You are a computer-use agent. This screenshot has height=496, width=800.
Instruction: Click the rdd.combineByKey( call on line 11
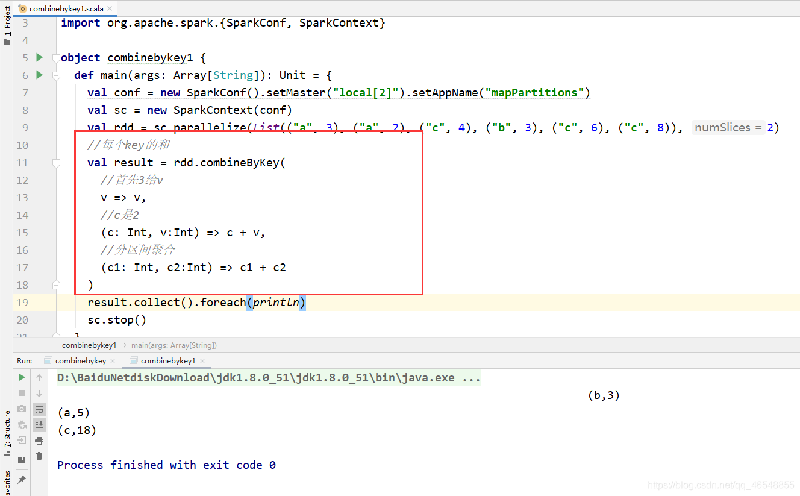230,163
